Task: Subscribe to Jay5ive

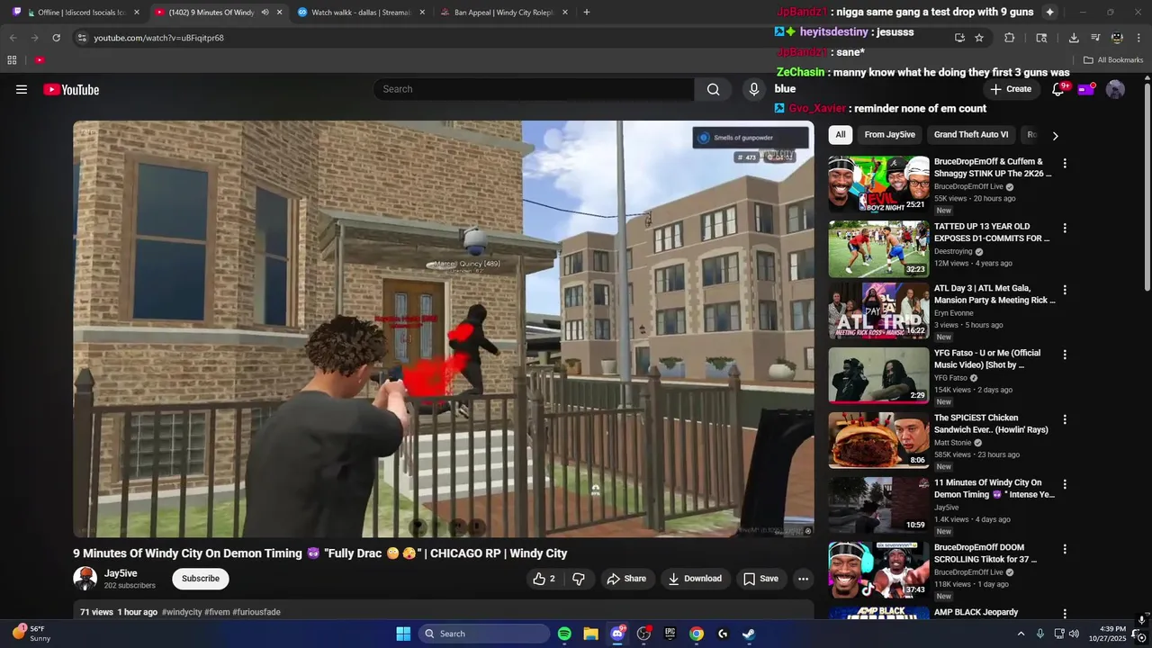Action: coord(201,579)
